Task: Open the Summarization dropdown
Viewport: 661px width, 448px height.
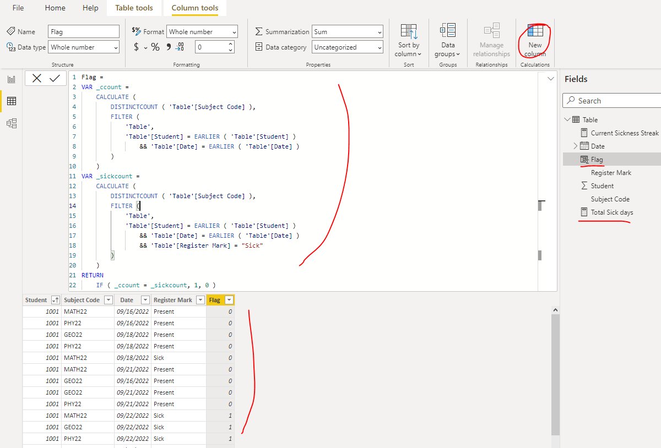Action: click(x=348, y=32)
